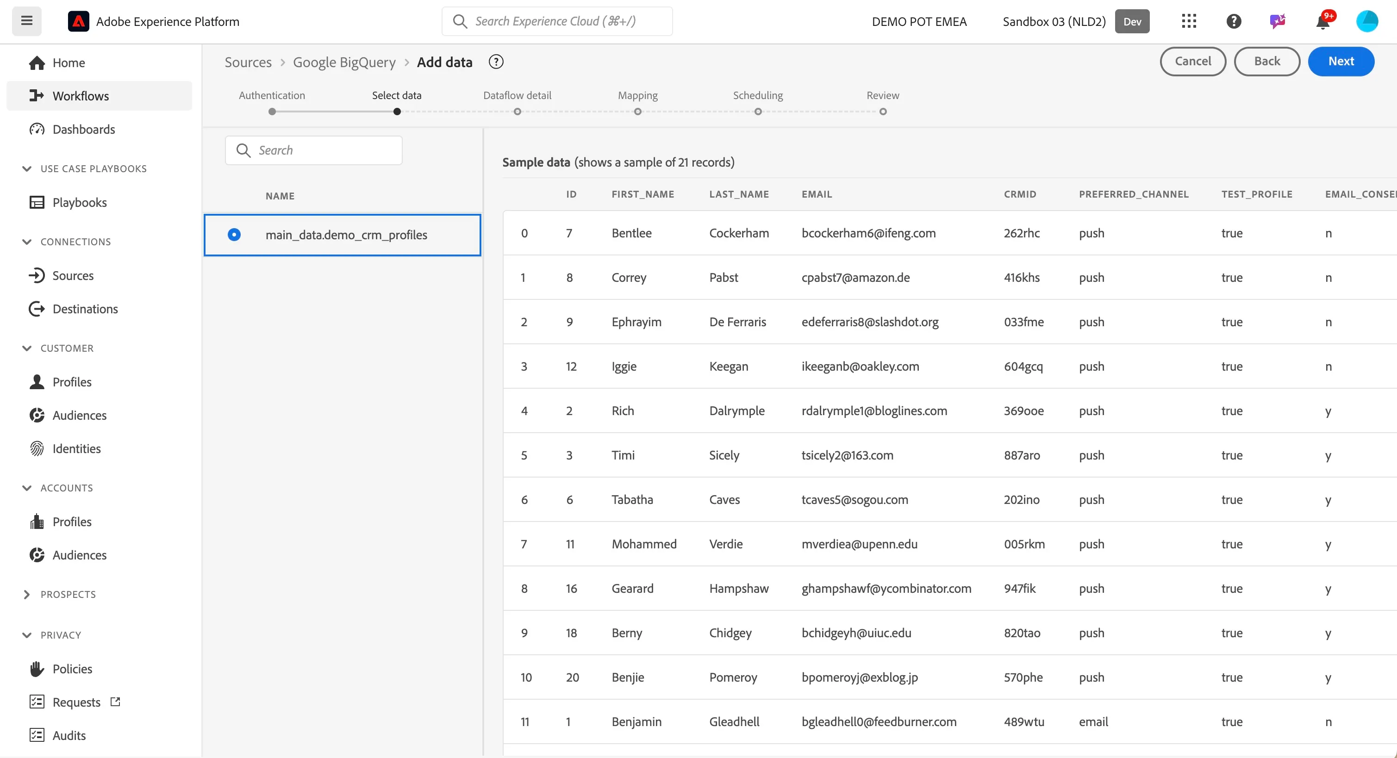Open the help question mark menu
The image size is (1397, 758).
click(1234, 21)
